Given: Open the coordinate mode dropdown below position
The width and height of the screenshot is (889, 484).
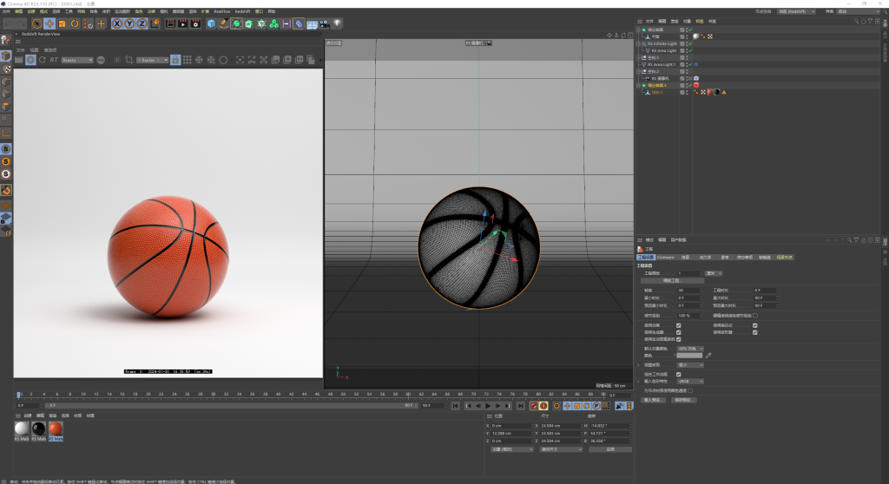Looking at the screenshot, I should [512, 449].
